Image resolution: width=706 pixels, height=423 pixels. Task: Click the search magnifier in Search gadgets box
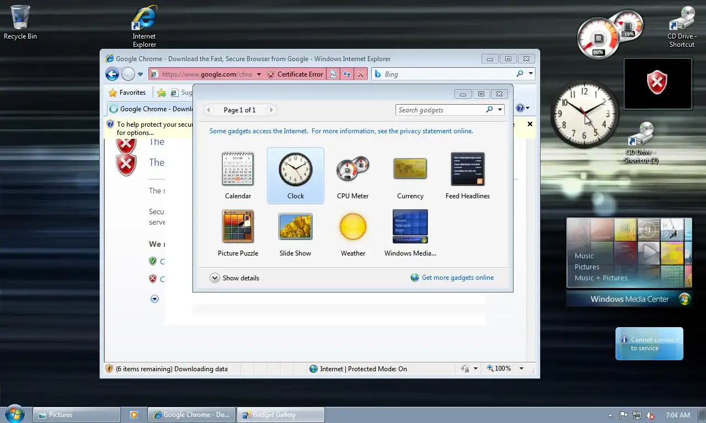point(489,110)
